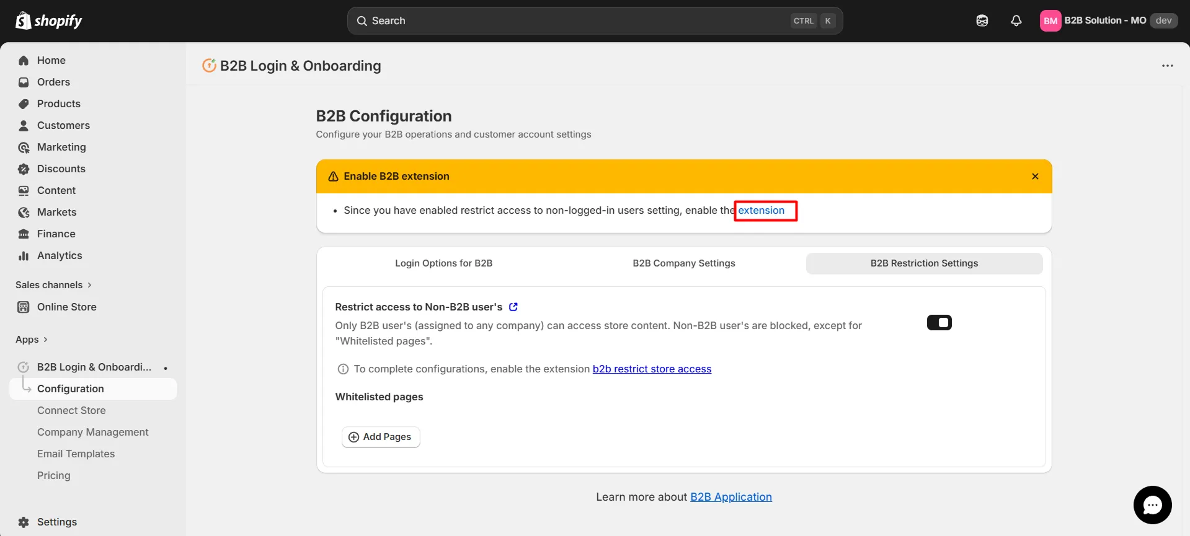Open Email Templates page
The height and width of the screenshot is (536, 1190).
click(x=76, y=454)
